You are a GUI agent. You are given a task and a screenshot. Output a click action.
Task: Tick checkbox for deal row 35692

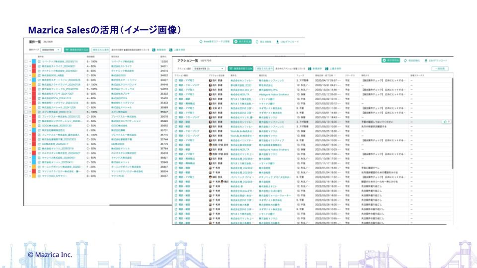[26, 126]
